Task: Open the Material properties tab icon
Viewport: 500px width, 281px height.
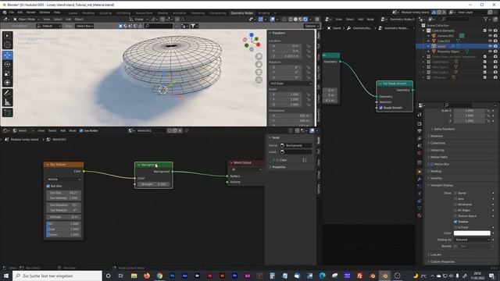Action: coord(420,215)
